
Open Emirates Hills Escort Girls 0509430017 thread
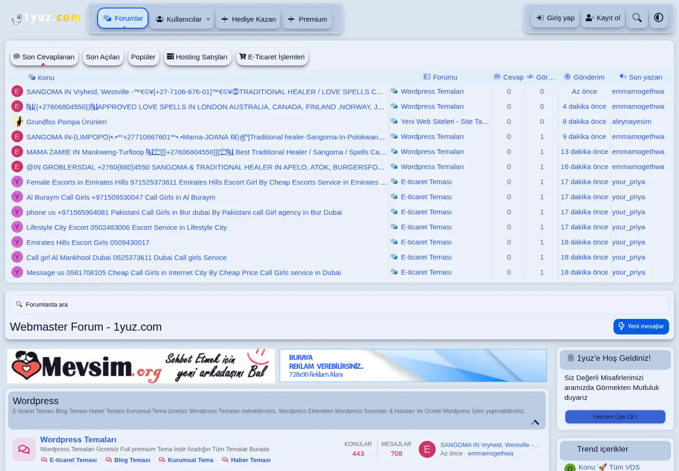88,243
